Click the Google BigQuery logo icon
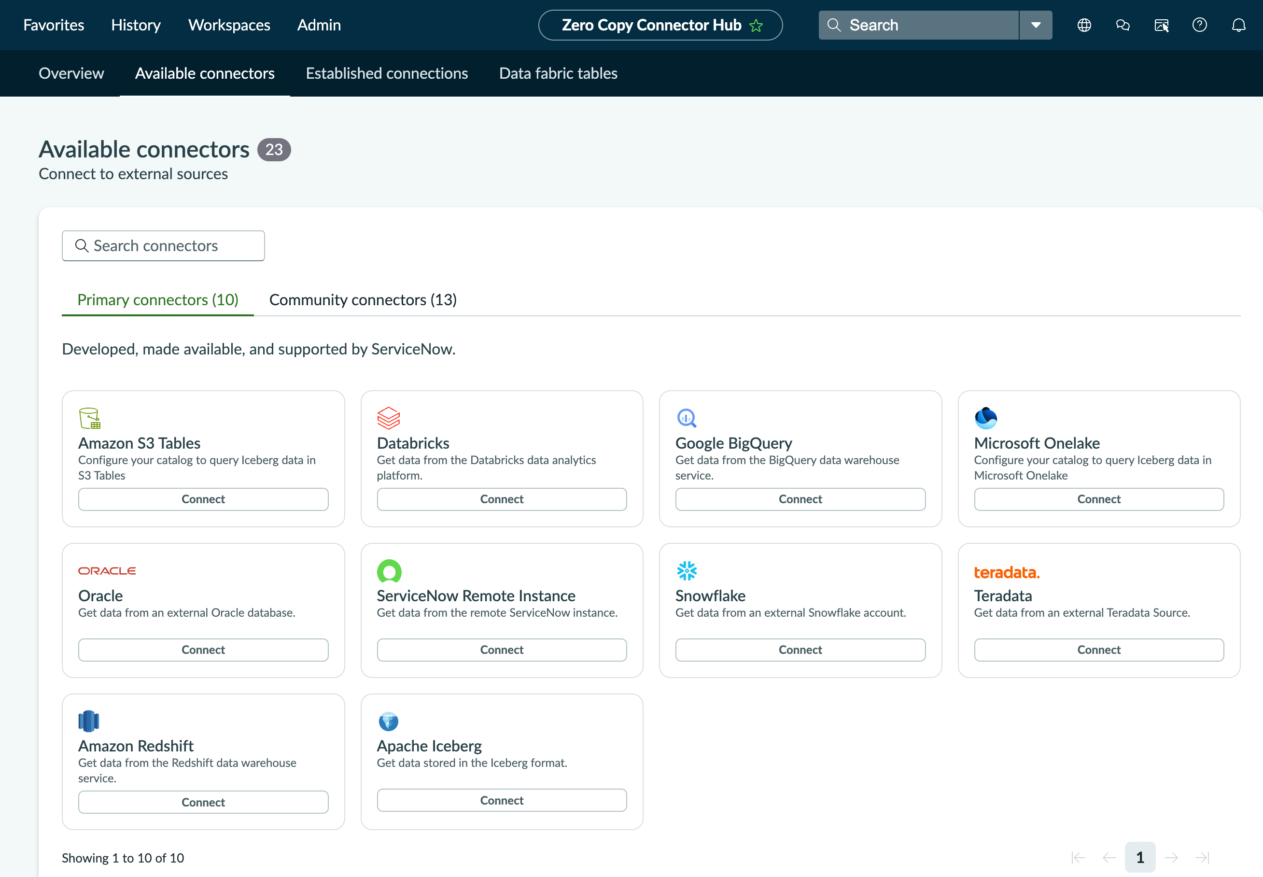Viewport: 1263px width, 877px height. 687,418
